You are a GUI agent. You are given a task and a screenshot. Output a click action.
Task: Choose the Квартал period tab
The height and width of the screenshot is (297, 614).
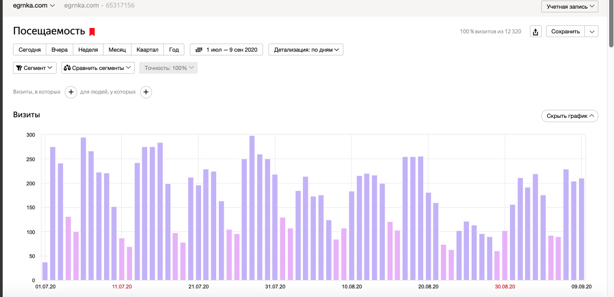click(x=147, y=49)
